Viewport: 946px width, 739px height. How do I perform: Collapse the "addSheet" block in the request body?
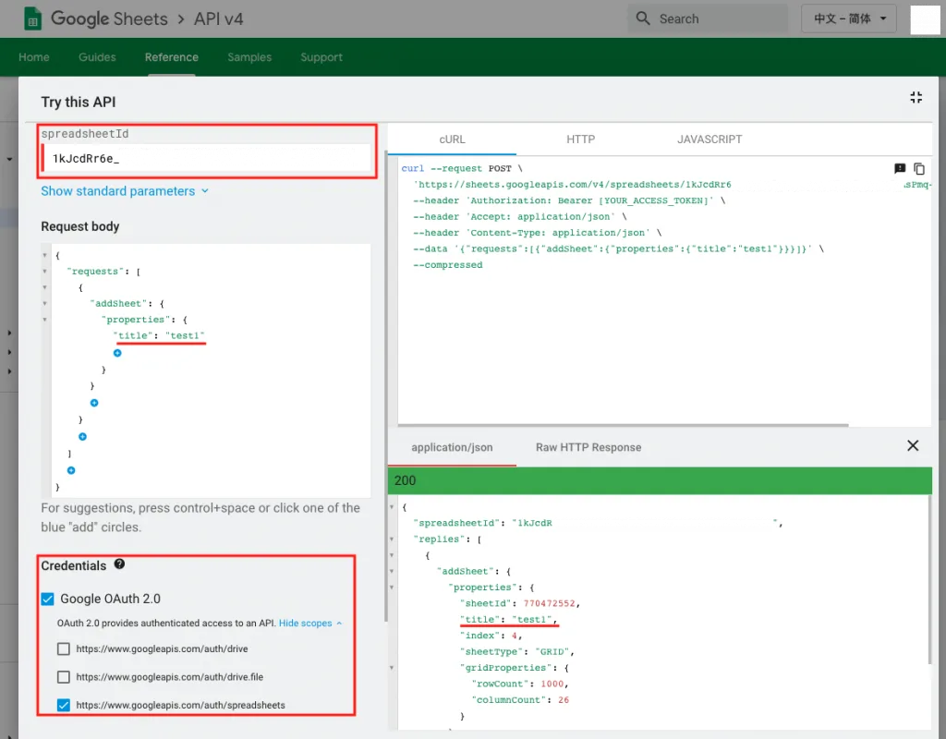[x=44, y=303]
